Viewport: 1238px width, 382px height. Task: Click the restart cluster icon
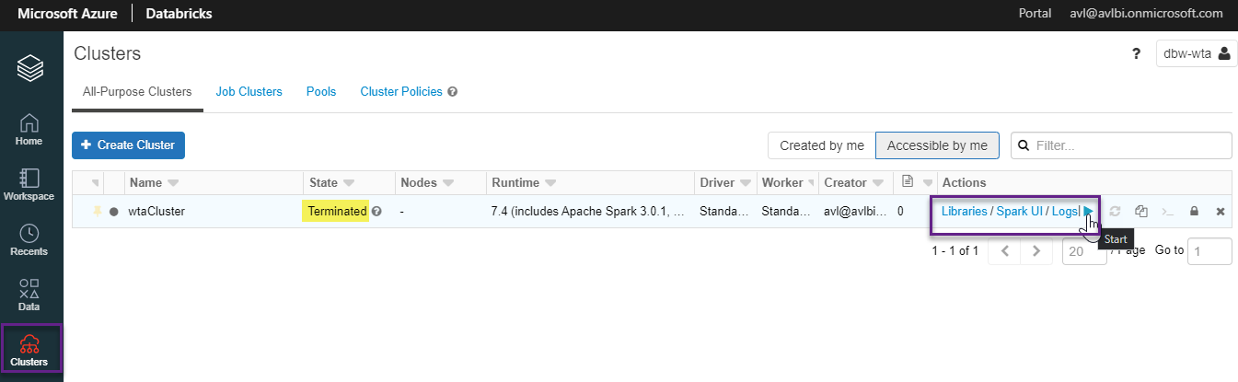pos(1115,212)
